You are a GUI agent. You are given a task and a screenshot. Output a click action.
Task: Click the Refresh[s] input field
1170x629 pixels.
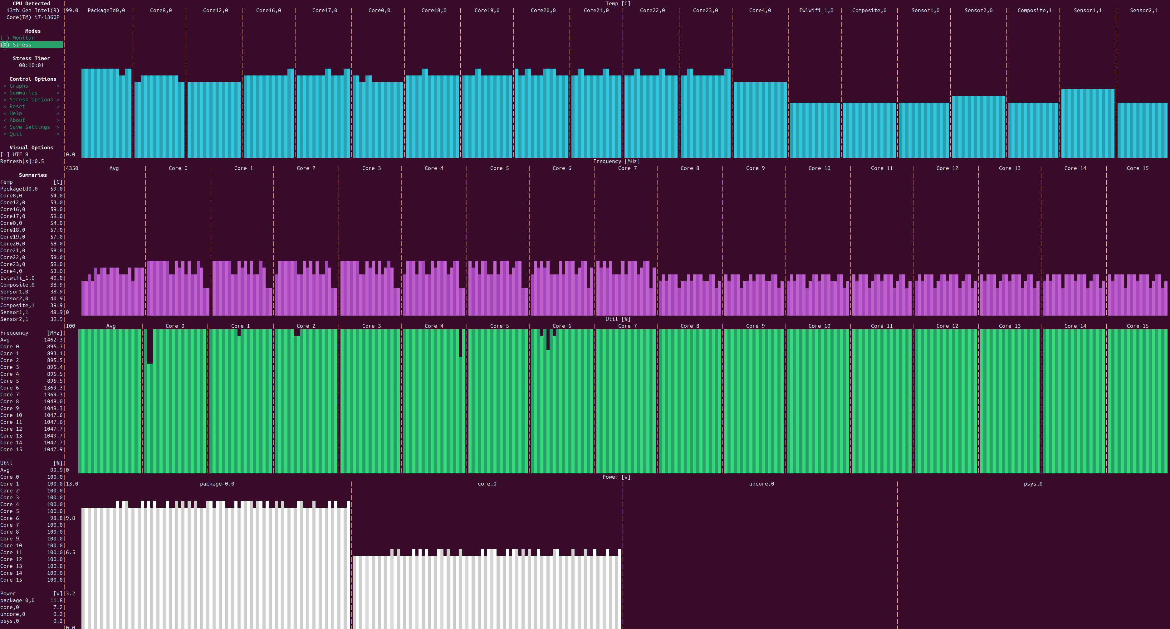pyautogui.click(x=39, y=161)
